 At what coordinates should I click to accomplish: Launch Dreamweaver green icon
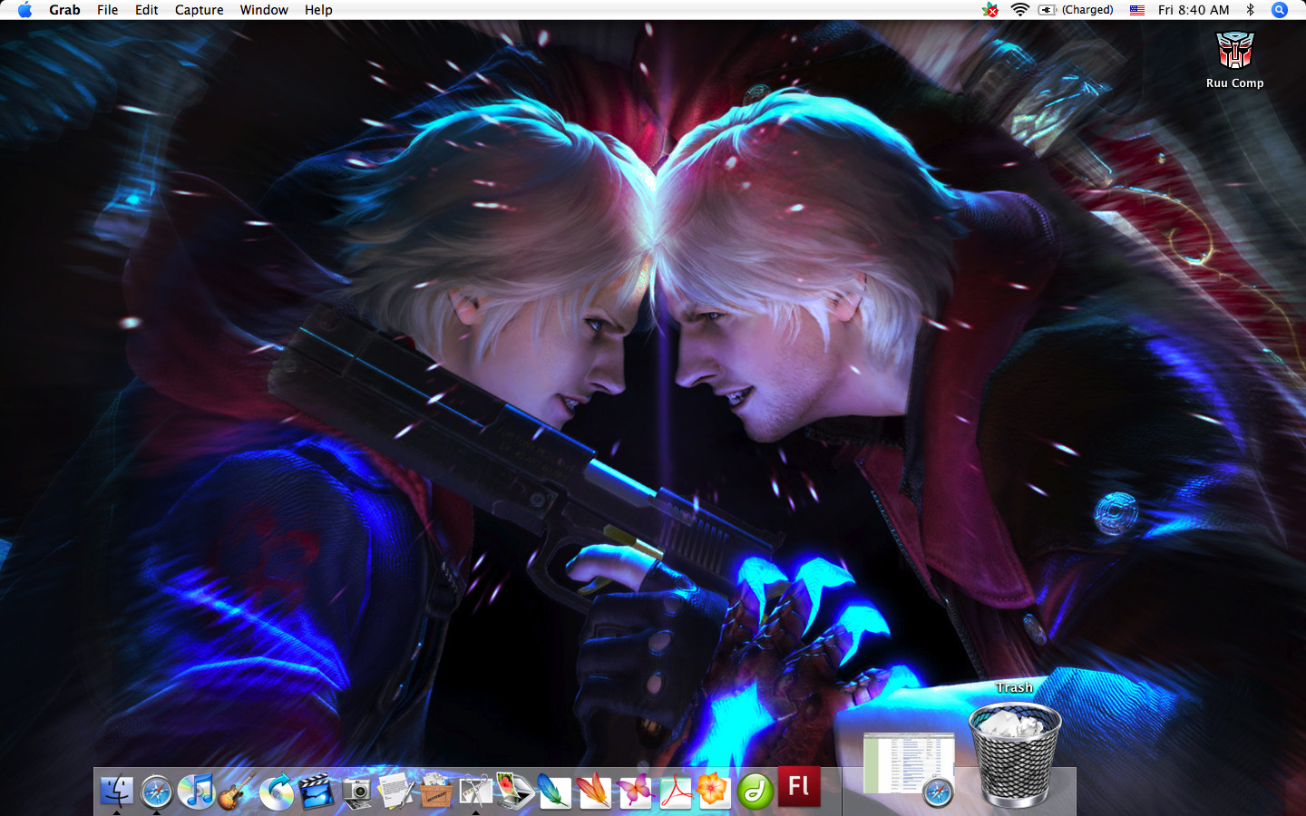755,792
